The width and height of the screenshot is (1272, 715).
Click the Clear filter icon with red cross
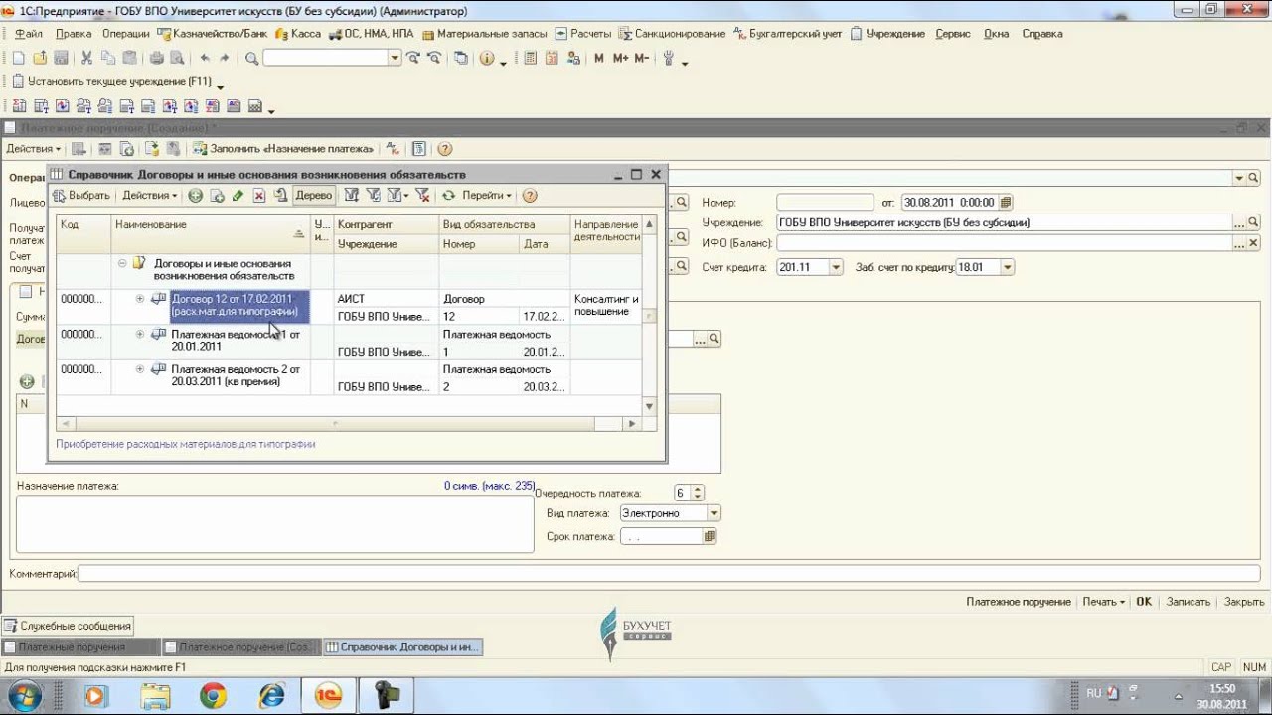tap(422, 196)
